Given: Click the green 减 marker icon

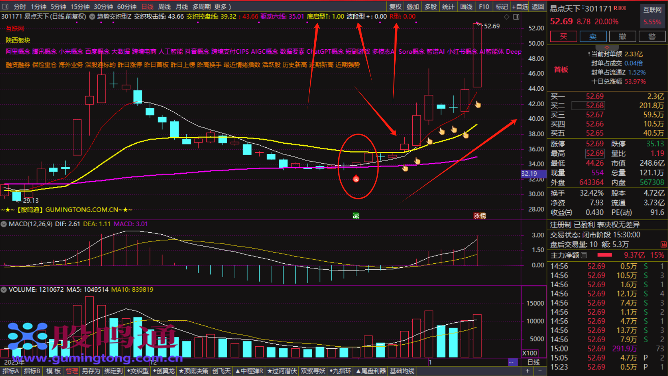Looking at the screenshot, I should pyautogui.click(x=356, y=216).
